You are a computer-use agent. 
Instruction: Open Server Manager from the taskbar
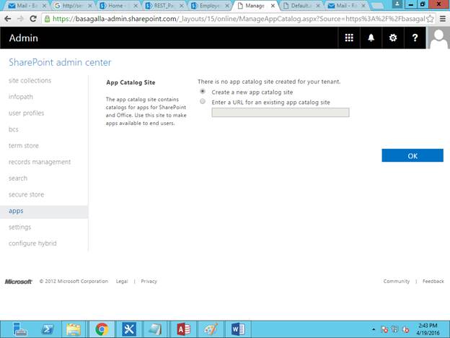(20, 329)
